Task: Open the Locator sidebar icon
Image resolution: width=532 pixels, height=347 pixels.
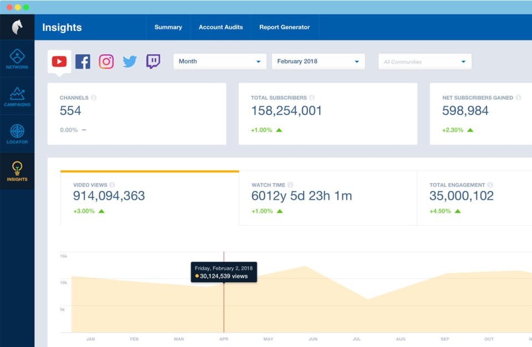Action: coord(17,134)
